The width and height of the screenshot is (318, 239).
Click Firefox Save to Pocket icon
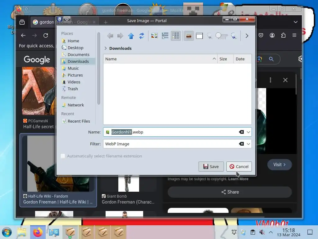(261, 35)
